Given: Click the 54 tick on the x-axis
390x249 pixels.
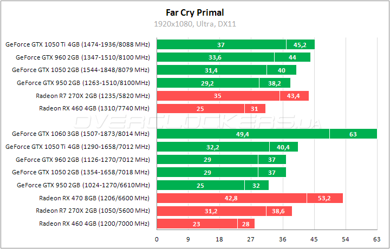Looking at the screenshot, I should (345, 239).
